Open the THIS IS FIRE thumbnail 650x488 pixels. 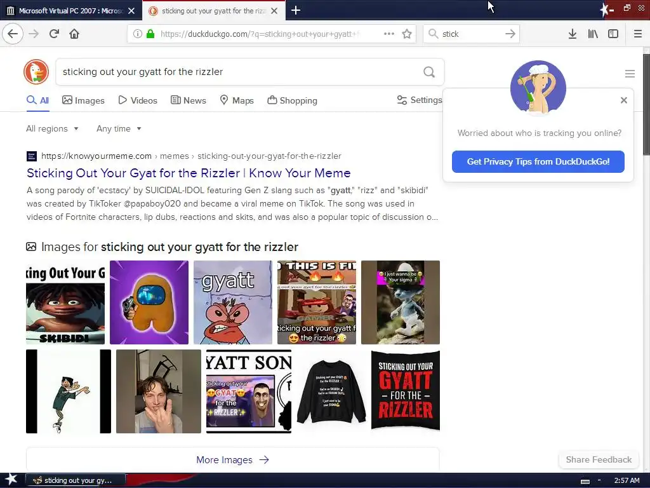[x=316, y=302]
